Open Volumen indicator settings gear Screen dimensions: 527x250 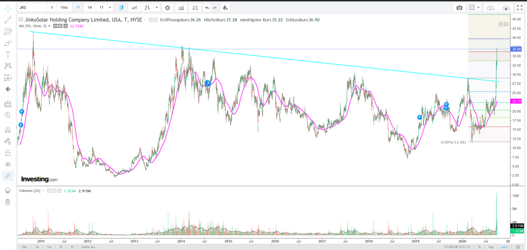[54, 191]
